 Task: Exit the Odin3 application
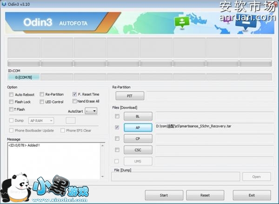[x=251, y=195]
